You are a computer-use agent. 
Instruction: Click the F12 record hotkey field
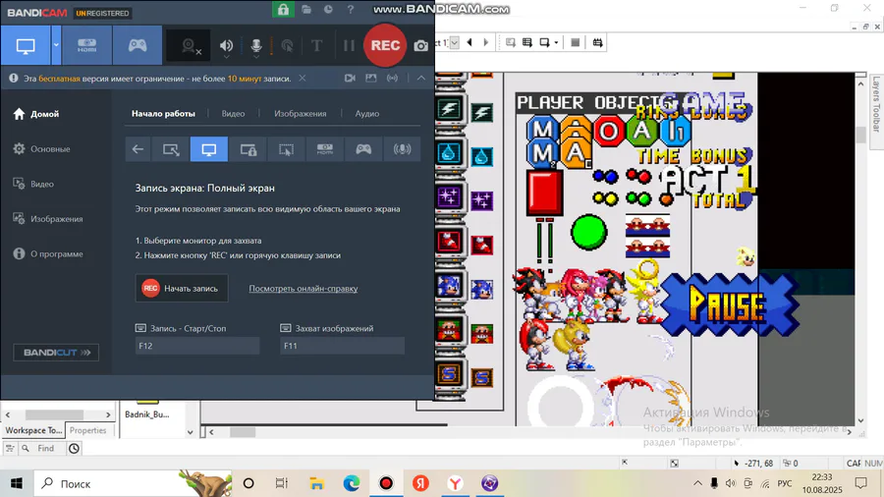click(x=197, y=346)
